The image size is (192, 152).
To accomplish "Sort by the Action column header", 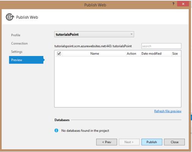I will [132, 53].
